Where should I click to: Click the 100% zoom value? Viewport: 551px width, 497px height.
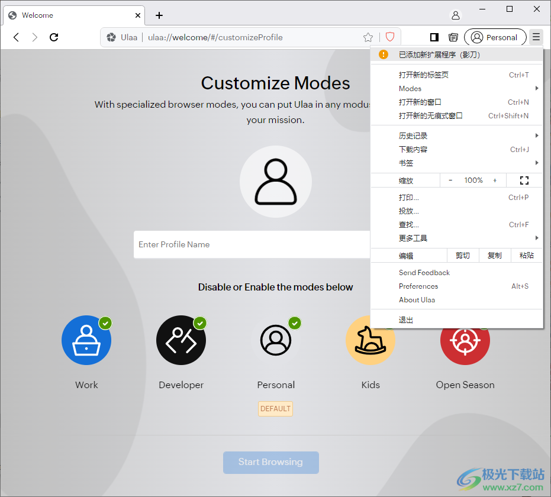tap(473, 180)
